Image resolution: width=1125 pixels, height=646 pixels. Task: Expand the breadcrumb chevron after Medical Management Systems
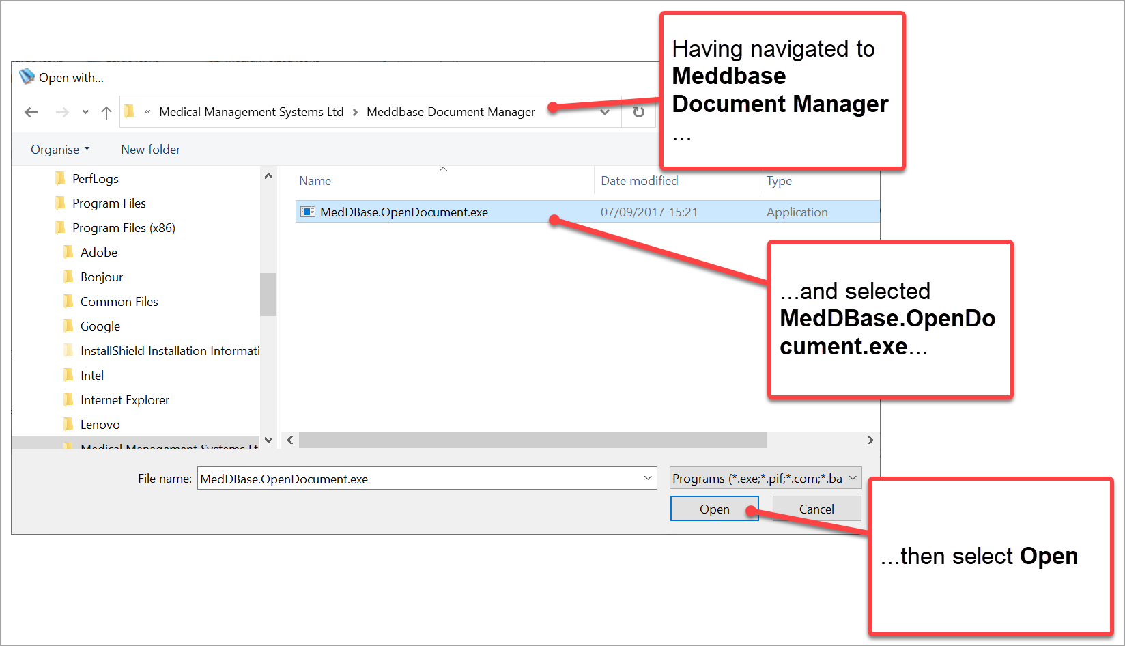pos(355,112)
